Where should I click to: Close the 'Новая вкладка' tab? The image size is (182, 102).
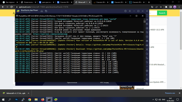35,2
